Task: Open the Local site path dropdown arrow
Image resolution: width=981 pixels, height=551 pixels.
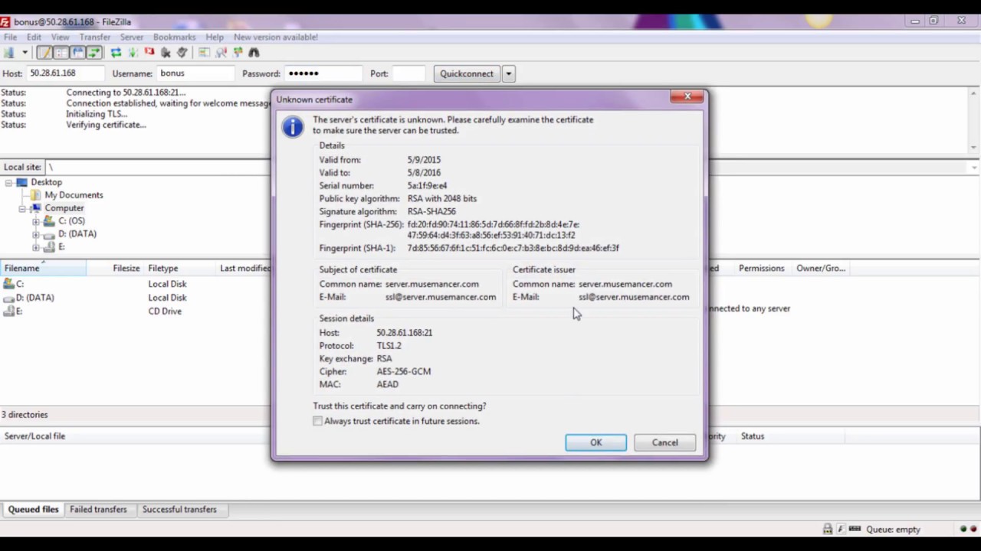Action: tap(974, 167)
